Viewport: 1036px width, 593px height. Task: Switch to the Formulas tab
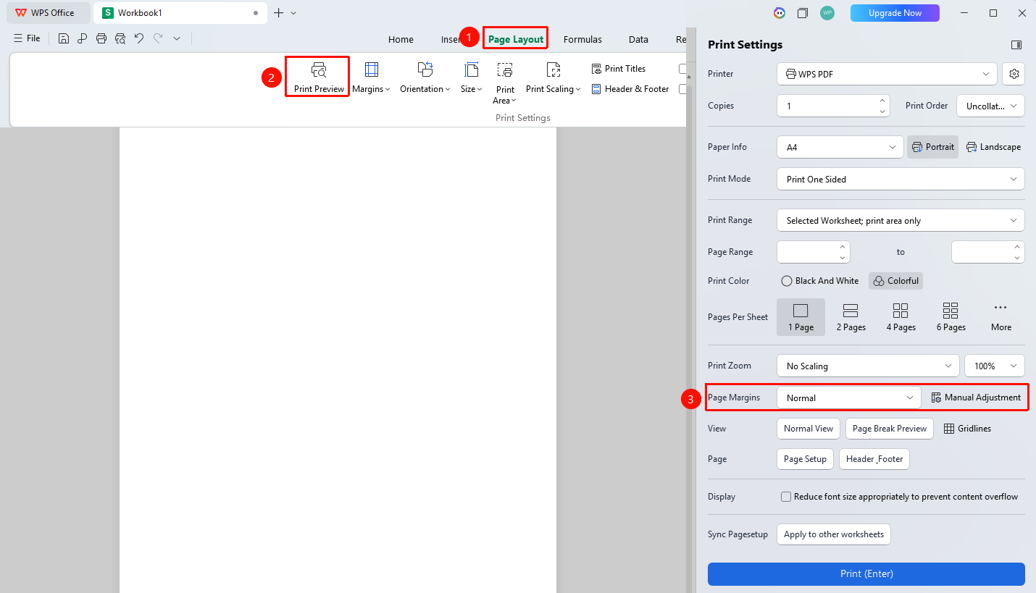click(582, 40)
